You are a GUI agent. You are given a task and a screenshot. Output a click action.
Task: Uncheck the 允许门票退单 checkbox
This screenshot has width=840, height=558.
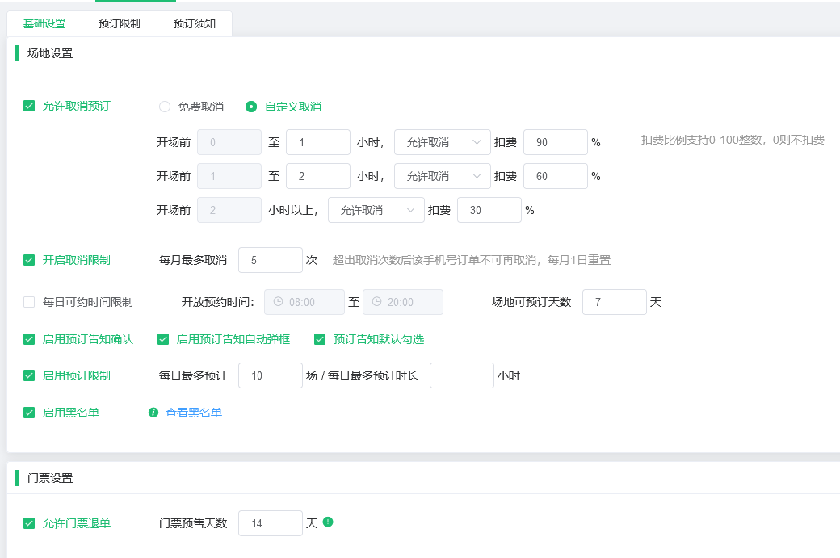point(28,523)
